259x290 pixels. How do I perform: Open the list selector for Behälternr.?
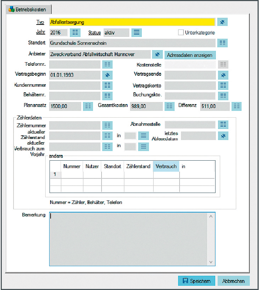tap(107, 96)
